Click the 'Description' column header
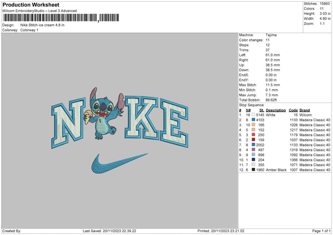 (276, 110)
